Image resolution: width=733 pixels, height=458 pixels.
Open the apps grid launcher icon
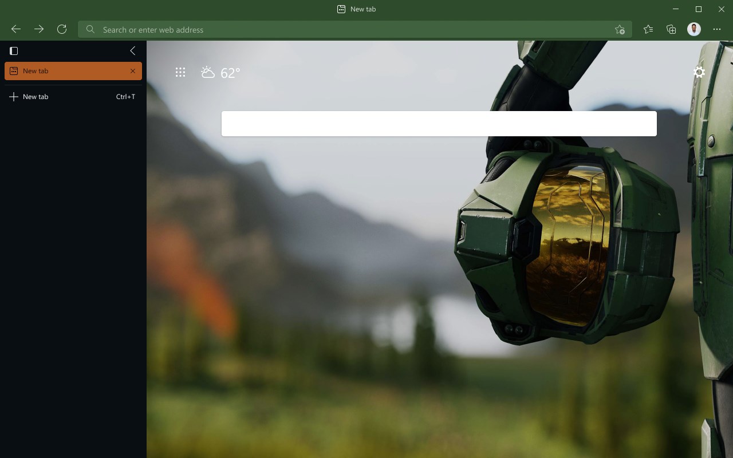coord(180,72)
